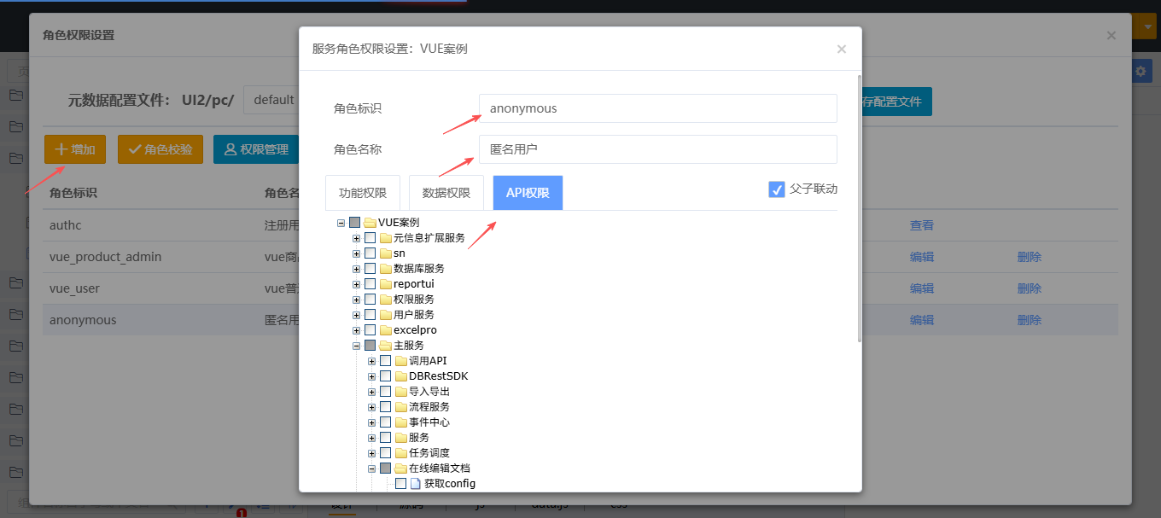
Task: Collapse the 主服务 tree node
Action: coord(356,346)
